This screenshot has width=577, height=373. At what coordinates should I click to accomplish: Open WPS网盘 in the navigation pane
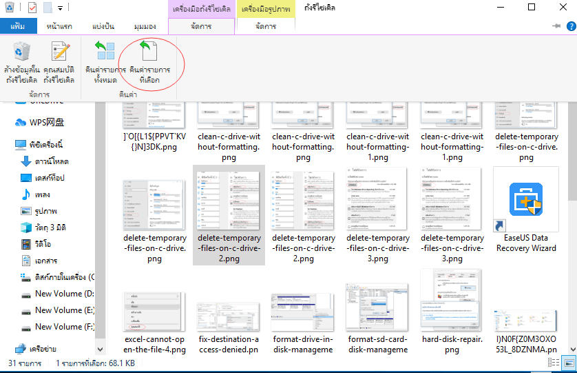[x=40, y=122]
